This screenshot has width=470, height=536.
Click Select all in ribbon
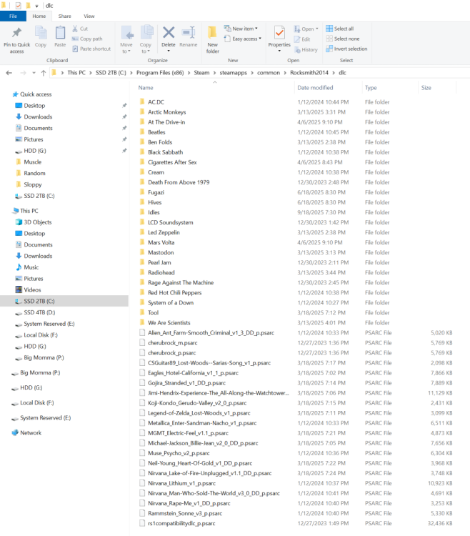340,29
